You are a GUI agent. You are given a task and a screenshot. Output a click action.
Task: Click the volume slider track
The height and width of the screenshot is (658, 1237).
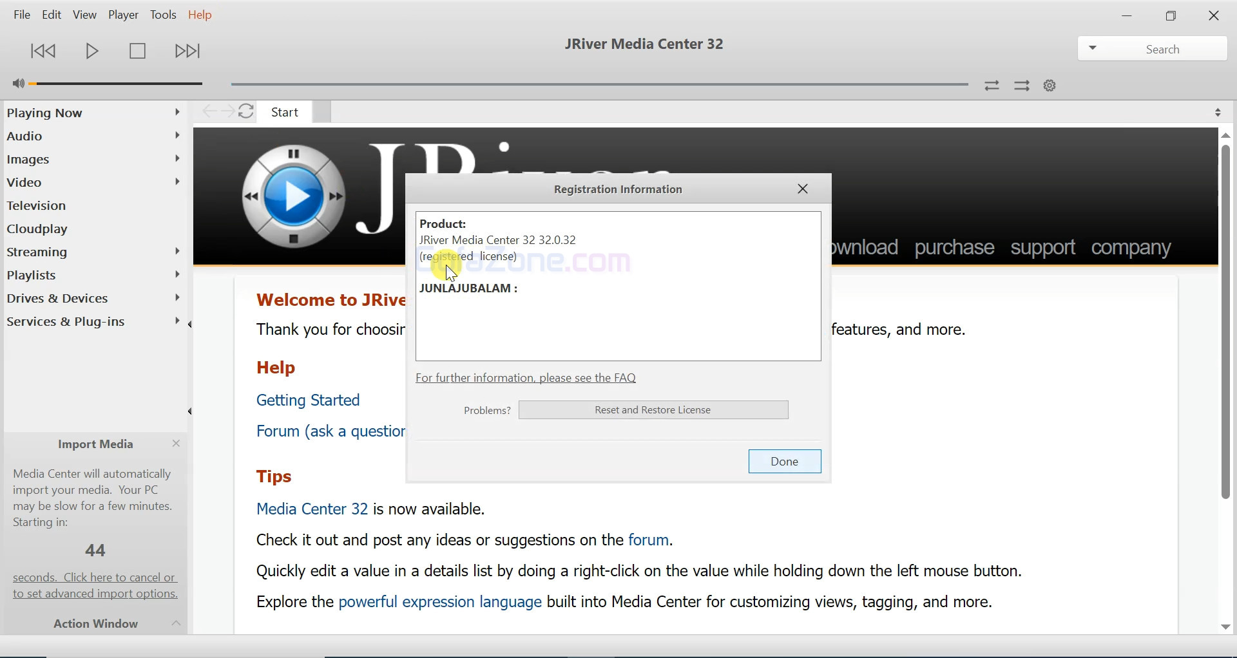click(x=119, y=84)
